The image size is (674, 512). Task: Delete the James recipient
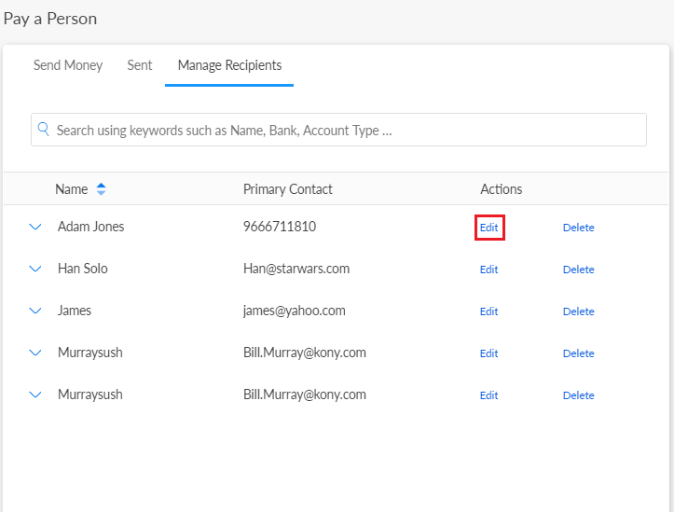[x=578, y=311]
